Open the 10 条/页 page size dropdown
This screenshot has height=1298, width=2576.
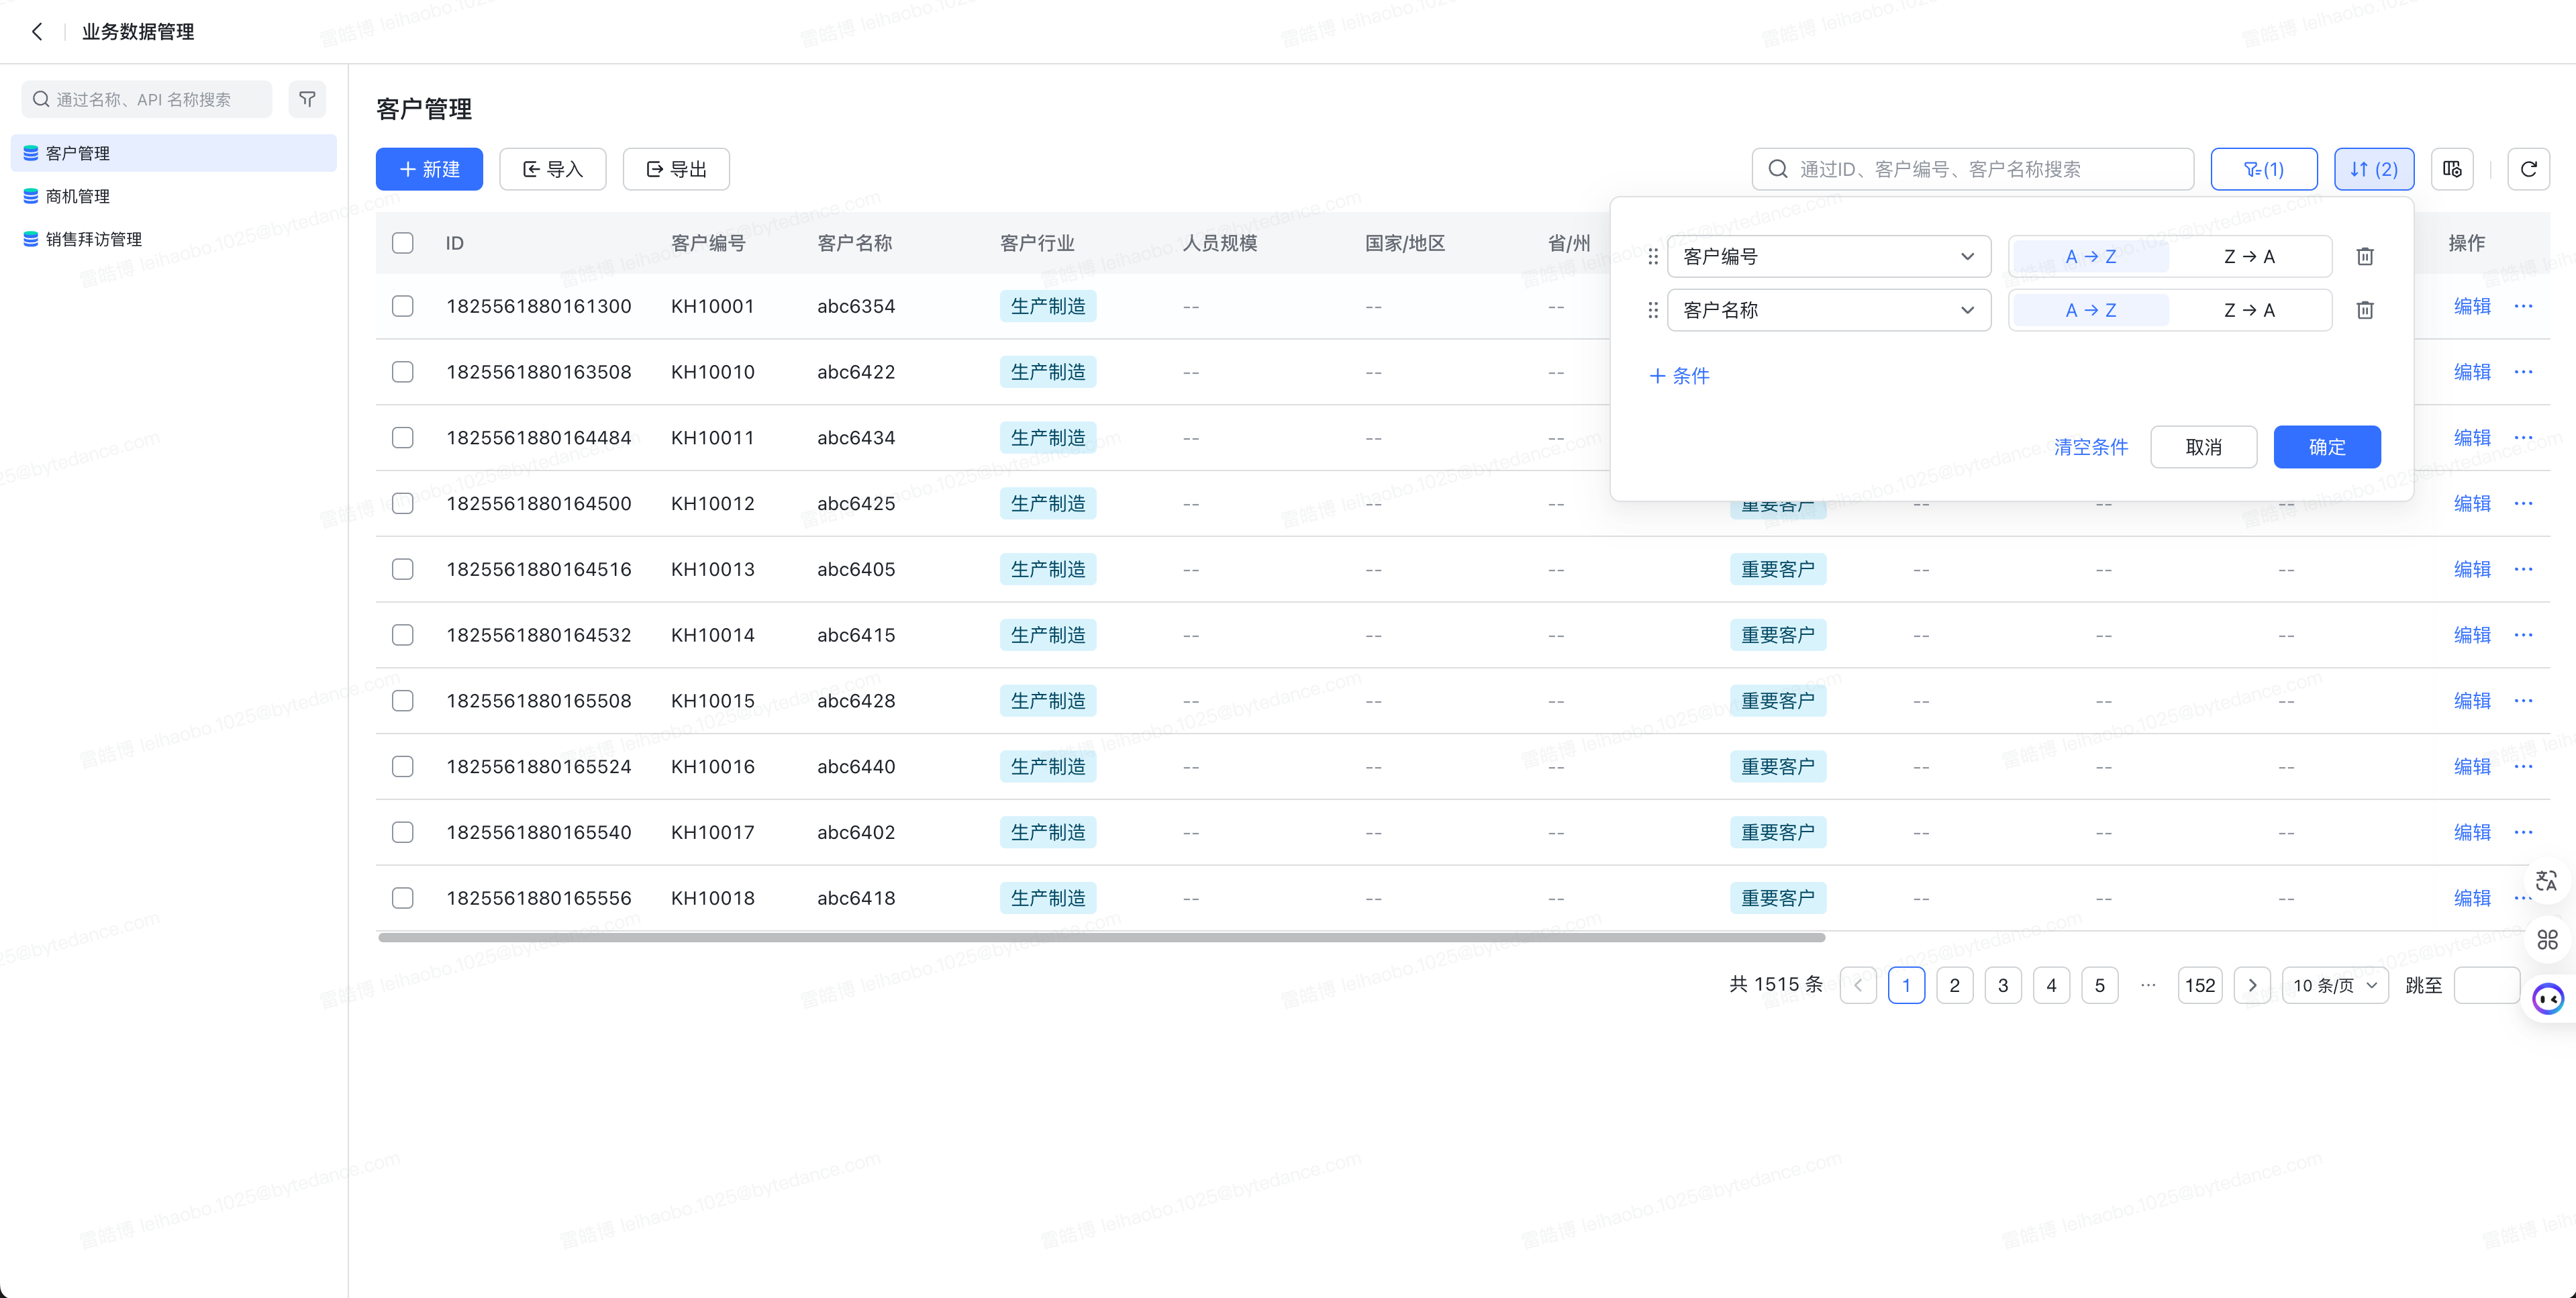click(2334, 985)
